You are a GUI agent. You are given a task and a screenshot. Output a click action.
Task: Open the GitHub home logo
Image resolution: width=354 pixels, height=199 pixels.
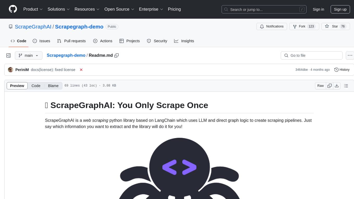pos(13,9)
